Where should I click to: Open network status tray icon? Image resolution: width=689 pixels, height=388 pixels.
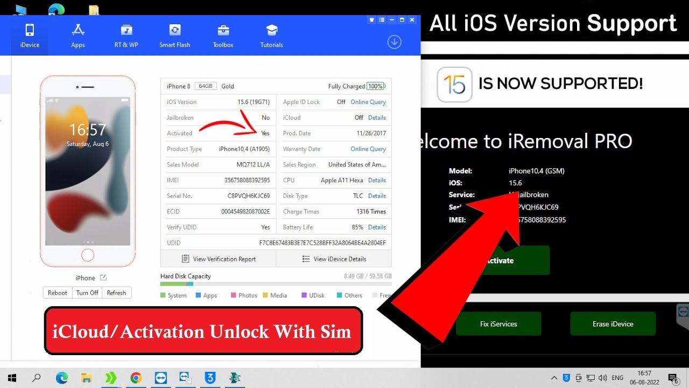point(590,378)
